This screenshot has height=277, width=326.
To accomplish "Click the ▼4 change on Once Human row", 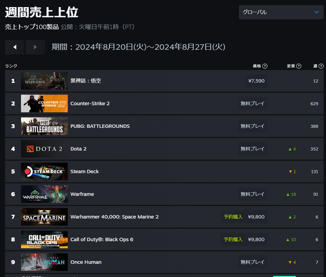I will (x=292, y=262).
